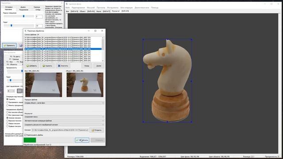Click the Радиус смещения value field
Image resolution: width=283 pixels, height=159 pixels.
pos(39,17)
